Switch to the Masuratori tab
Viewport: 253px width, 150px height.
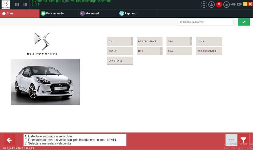coord(98,13)
